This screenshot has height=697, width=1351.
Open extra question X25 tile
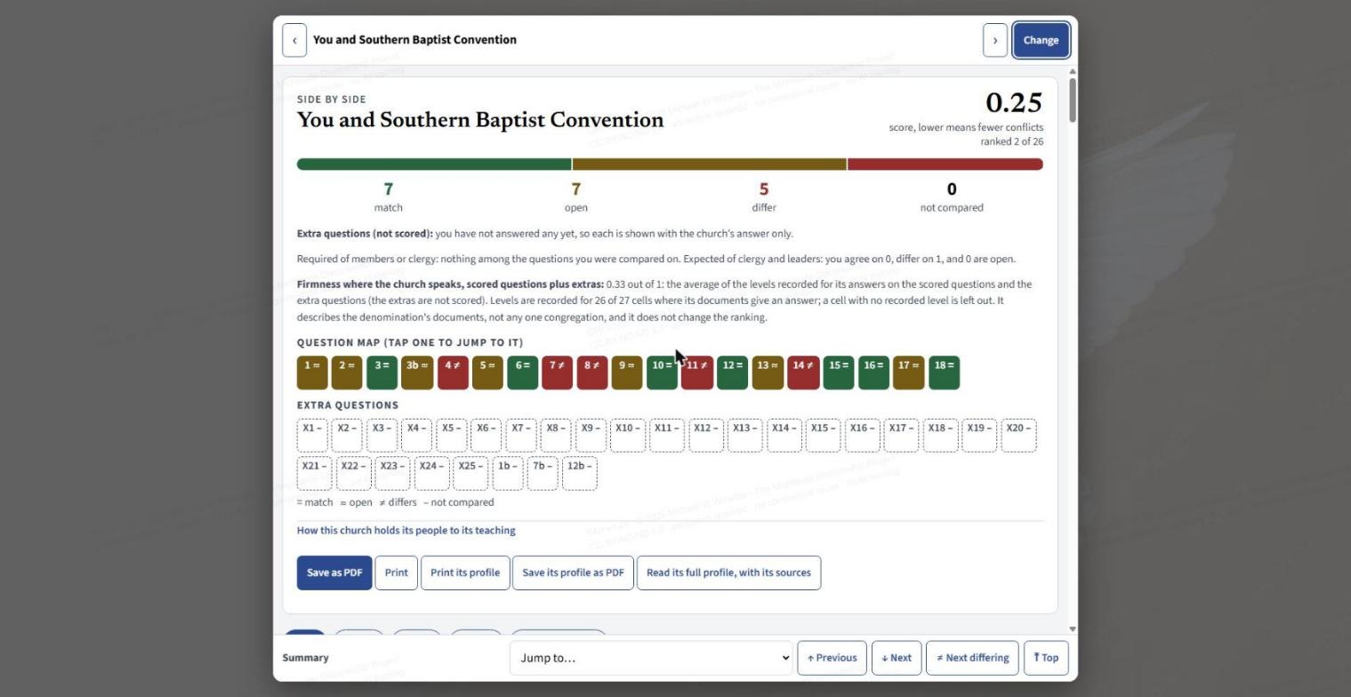470,474
